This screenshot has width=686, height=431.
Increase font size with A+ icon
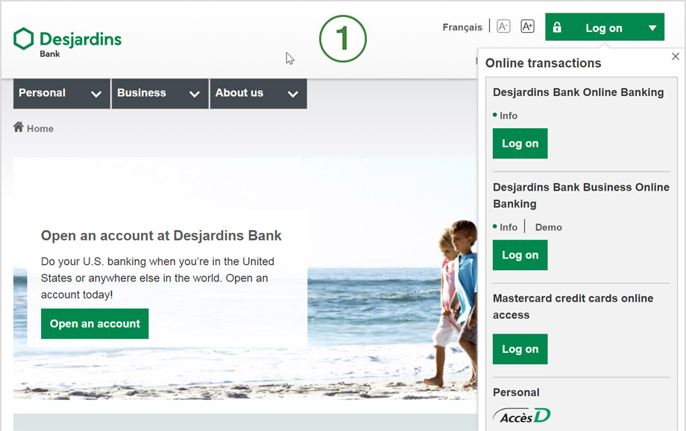528,27
